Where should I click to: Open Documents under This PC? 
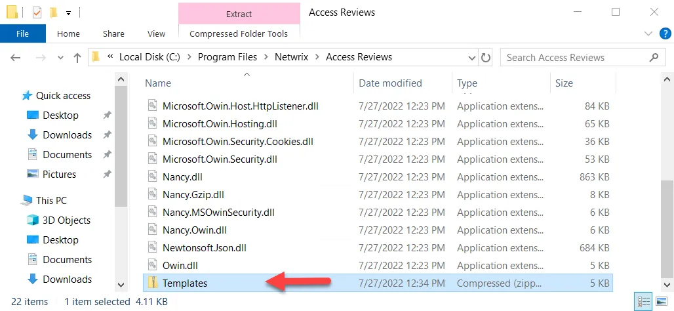coord(67,259)
